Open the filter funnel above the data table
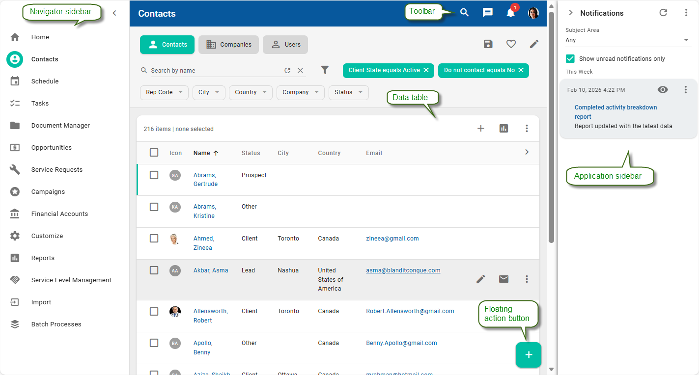 click(x=325, y=70)
